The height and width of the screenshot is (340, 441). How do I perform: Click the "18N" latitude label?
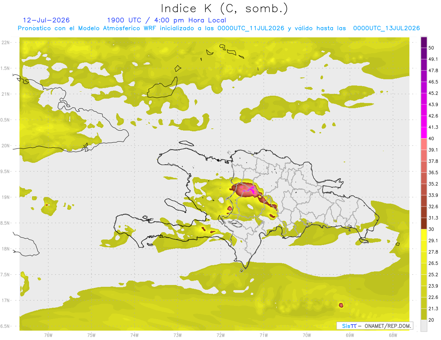click(x=6, y=249)
